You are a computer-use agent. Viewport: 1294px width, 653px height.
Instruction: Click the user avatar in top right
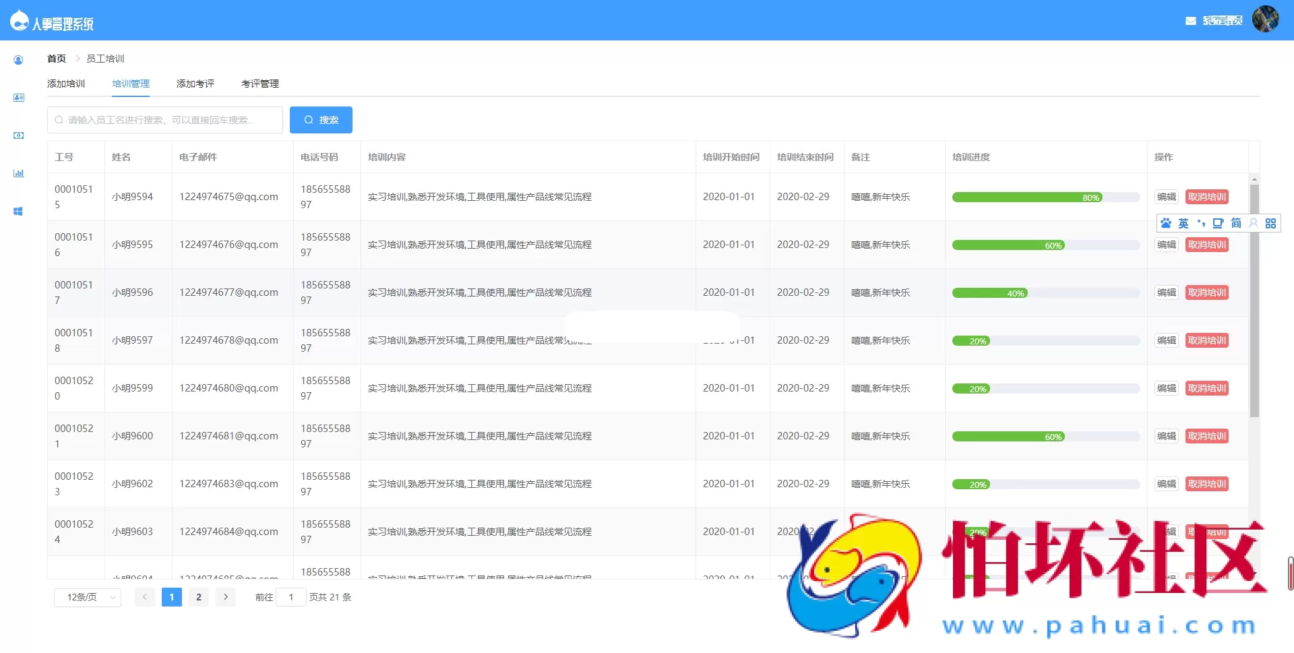coord(1265,19)
